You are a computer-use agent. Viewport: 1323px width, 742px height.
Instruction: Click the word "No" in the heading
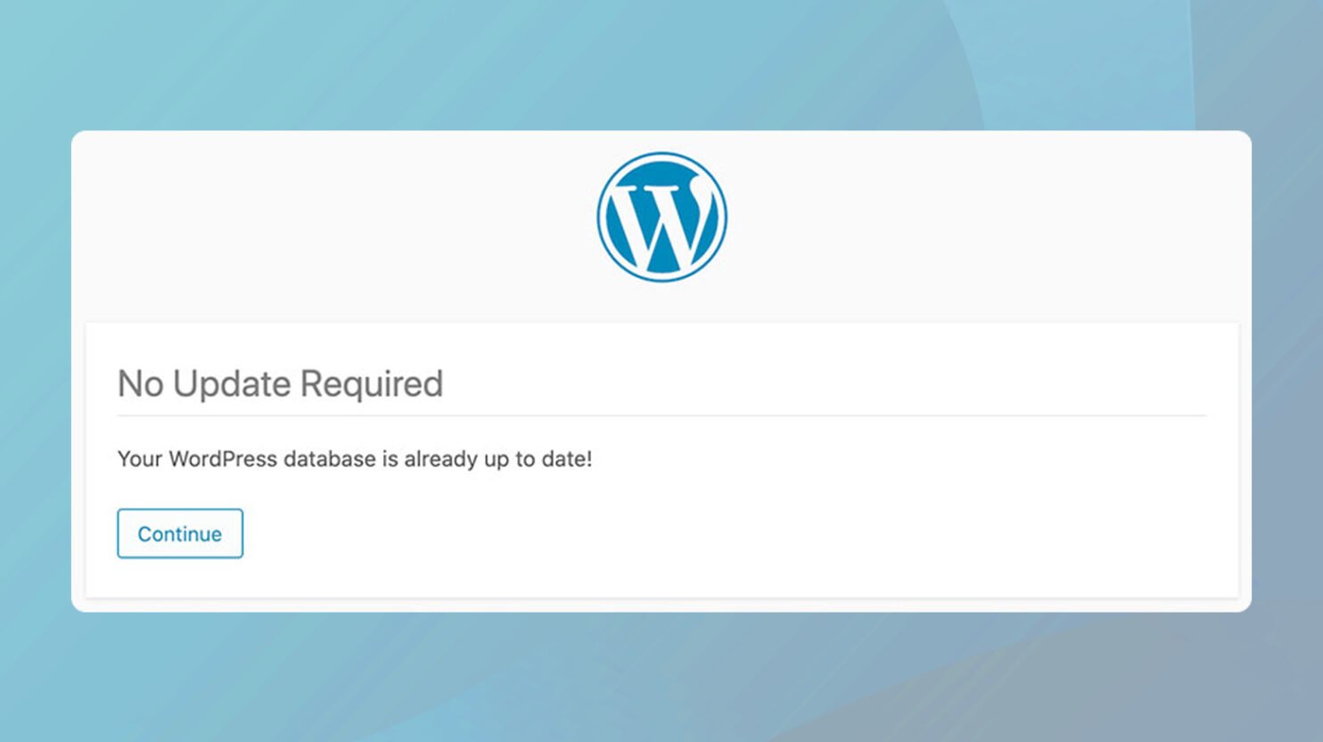[140, 383]
